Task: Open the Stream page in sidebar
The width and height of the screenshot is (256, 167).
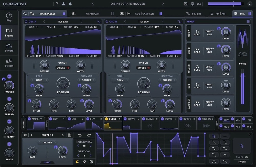Action: coord(9,63)
